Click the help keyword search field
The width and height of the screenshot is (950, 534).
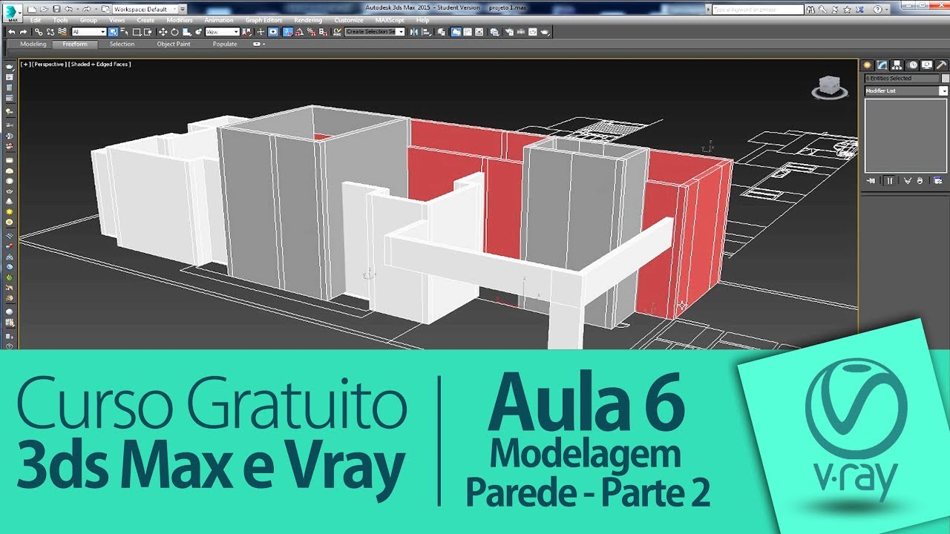[758, 10]
